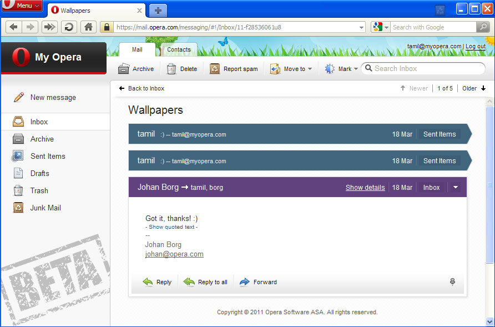
Task: Click the Reply to all icon
Action: coord(189,282)
